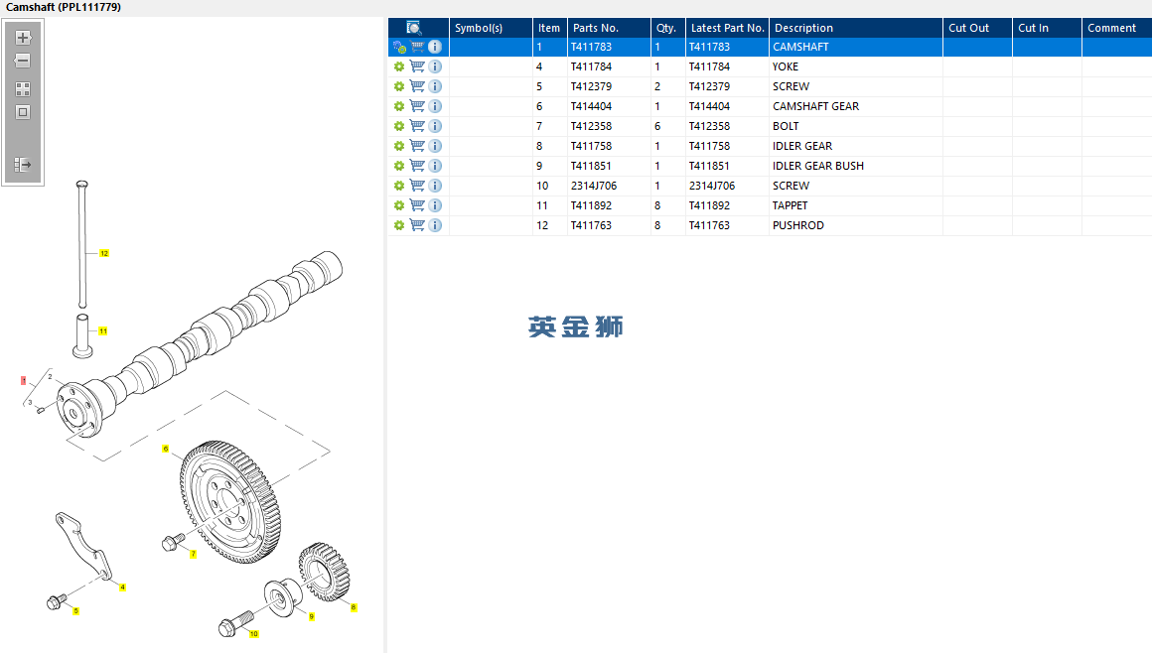
Task: Click the search icon in table header
Action: coord(414,28)
